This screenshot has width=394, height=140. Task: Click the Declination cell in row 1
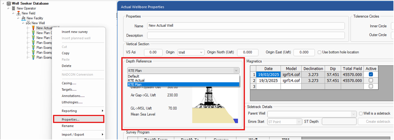[313, 74]
